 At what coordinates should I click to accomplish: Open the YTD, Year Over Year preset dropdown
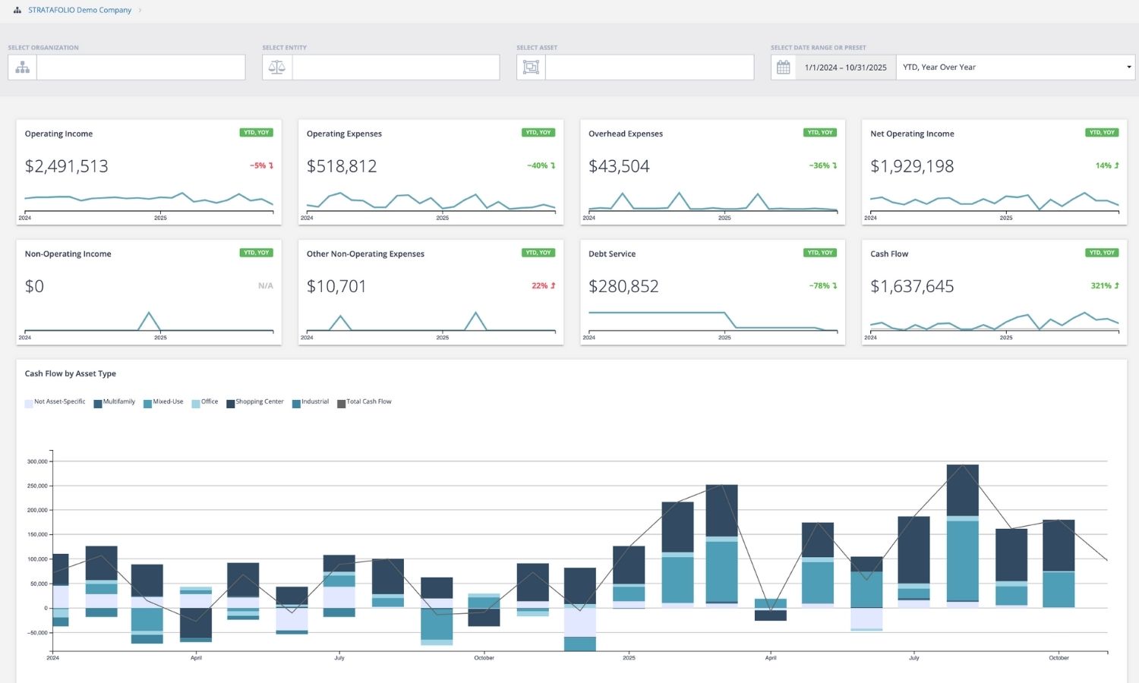click(x=1015, y=68)
